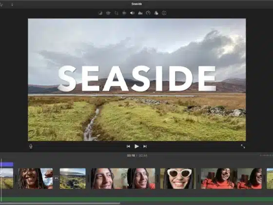Open Noise Reduction and Equalizer tool
This screenshot has height=205, width=273.
[x=140, y=13]
